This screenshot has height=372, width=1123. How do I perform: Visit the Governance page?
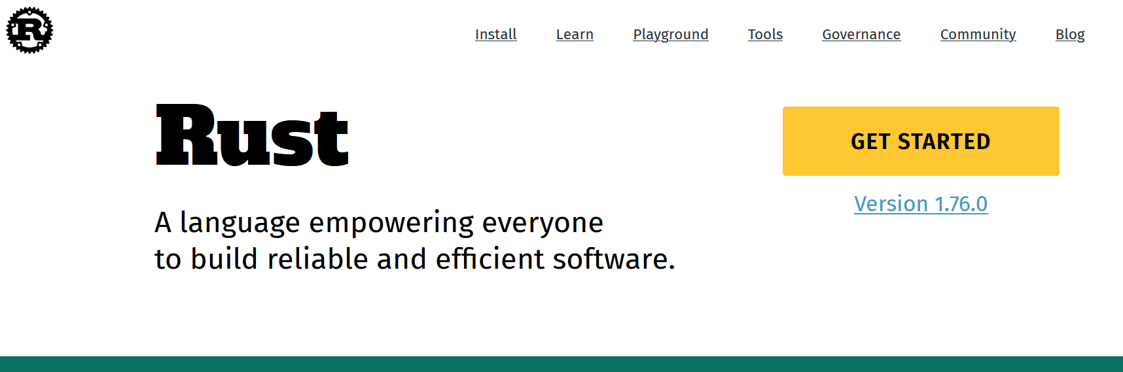pos(861,35)
